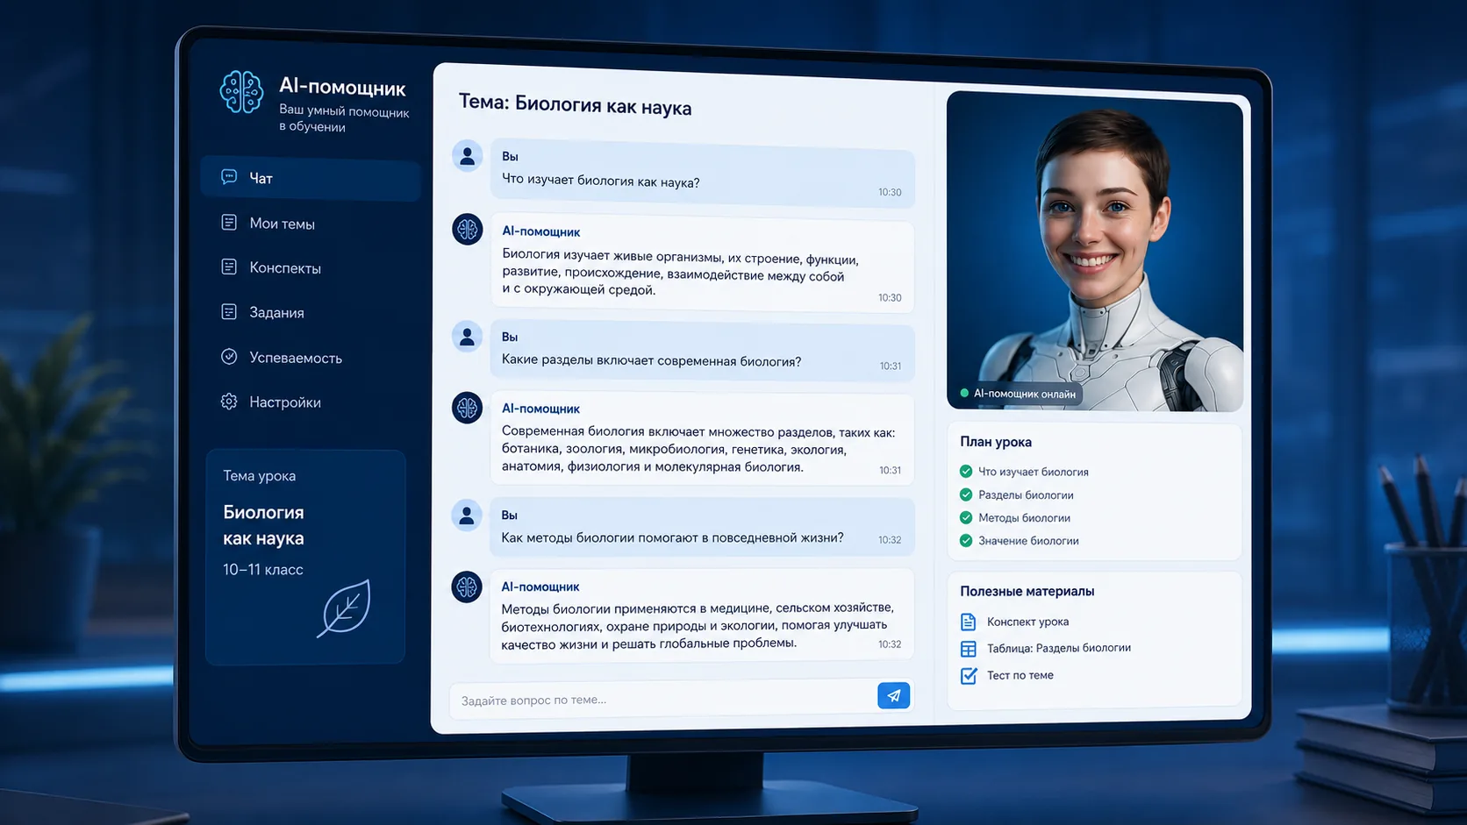Click the document icon for Конспект урока
This screenshot has width=1467, height=825.
tap(969, 622)
